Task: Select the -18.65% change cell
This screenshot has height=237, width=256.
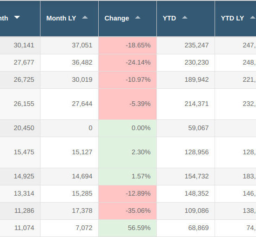Action: pyautogui.click(x=128, y=46)
